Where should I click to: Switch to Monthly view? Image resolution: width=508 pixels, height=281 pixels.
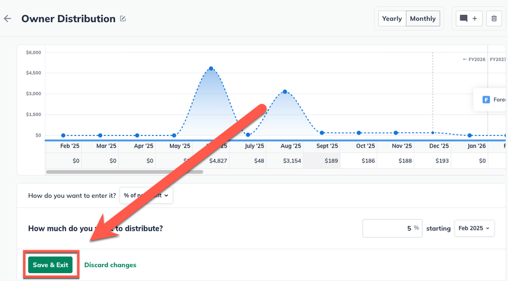click(x=423, y=19)
